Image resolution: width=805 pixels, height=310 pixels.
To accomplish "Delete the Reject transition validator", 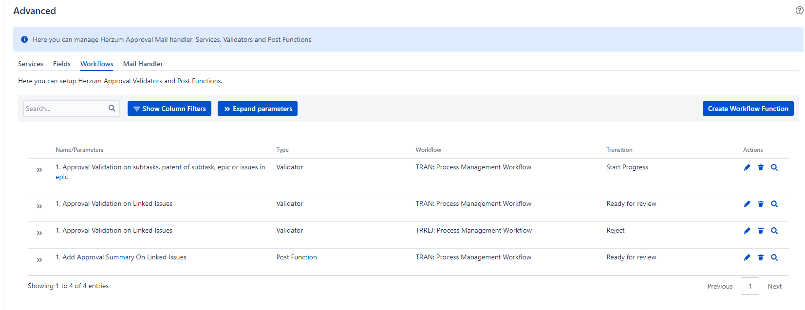I will tap(761, 231).
